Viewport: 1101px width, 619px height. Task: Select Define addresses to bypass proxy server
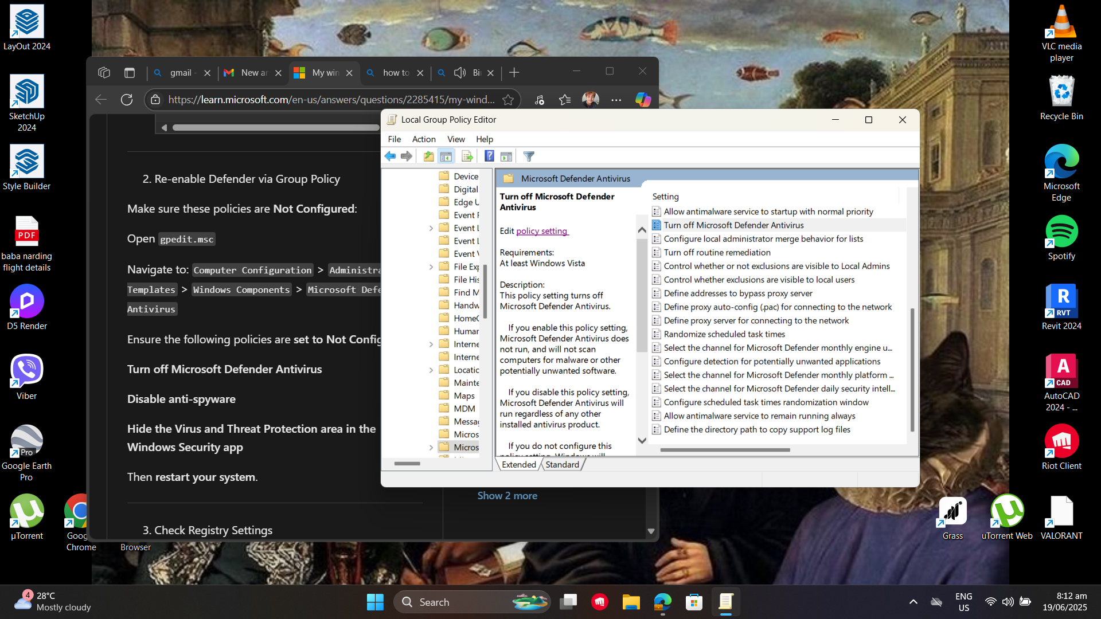[x=738, y=293]
